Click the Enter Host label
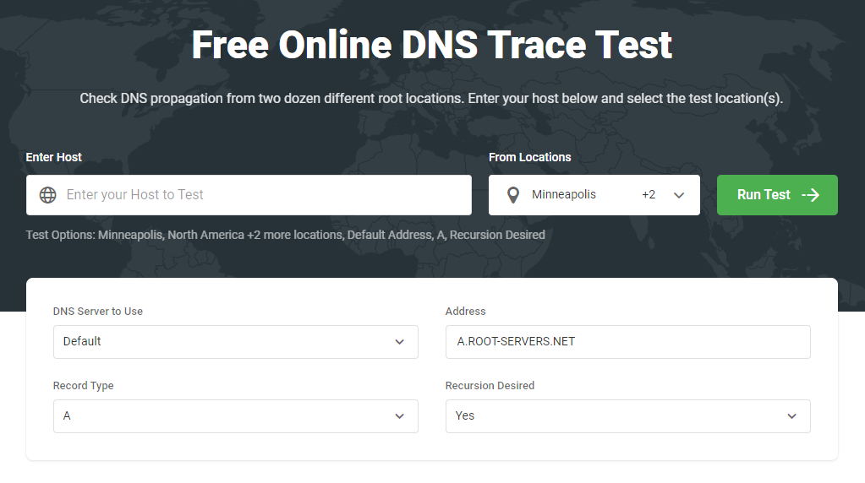865x483 pixels. [53, 158]
